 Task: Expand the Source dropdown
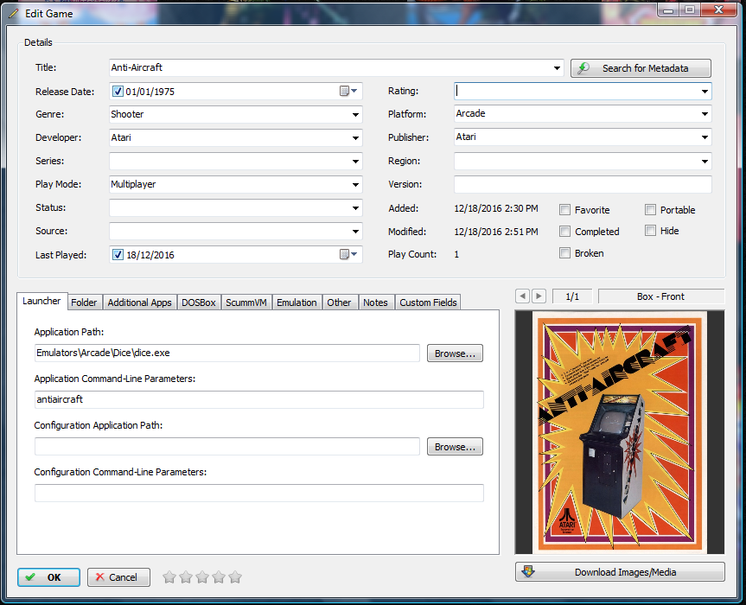point(355,231)
